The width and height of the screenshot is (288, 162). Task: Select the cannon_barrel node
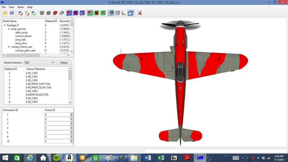point(23,36)
